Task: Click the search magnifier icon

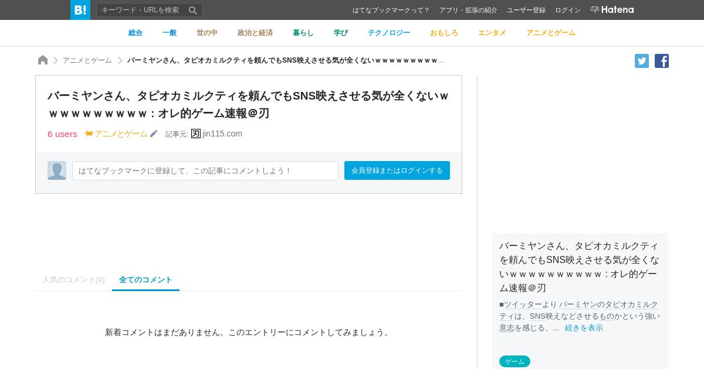Action: coord(192,10)
